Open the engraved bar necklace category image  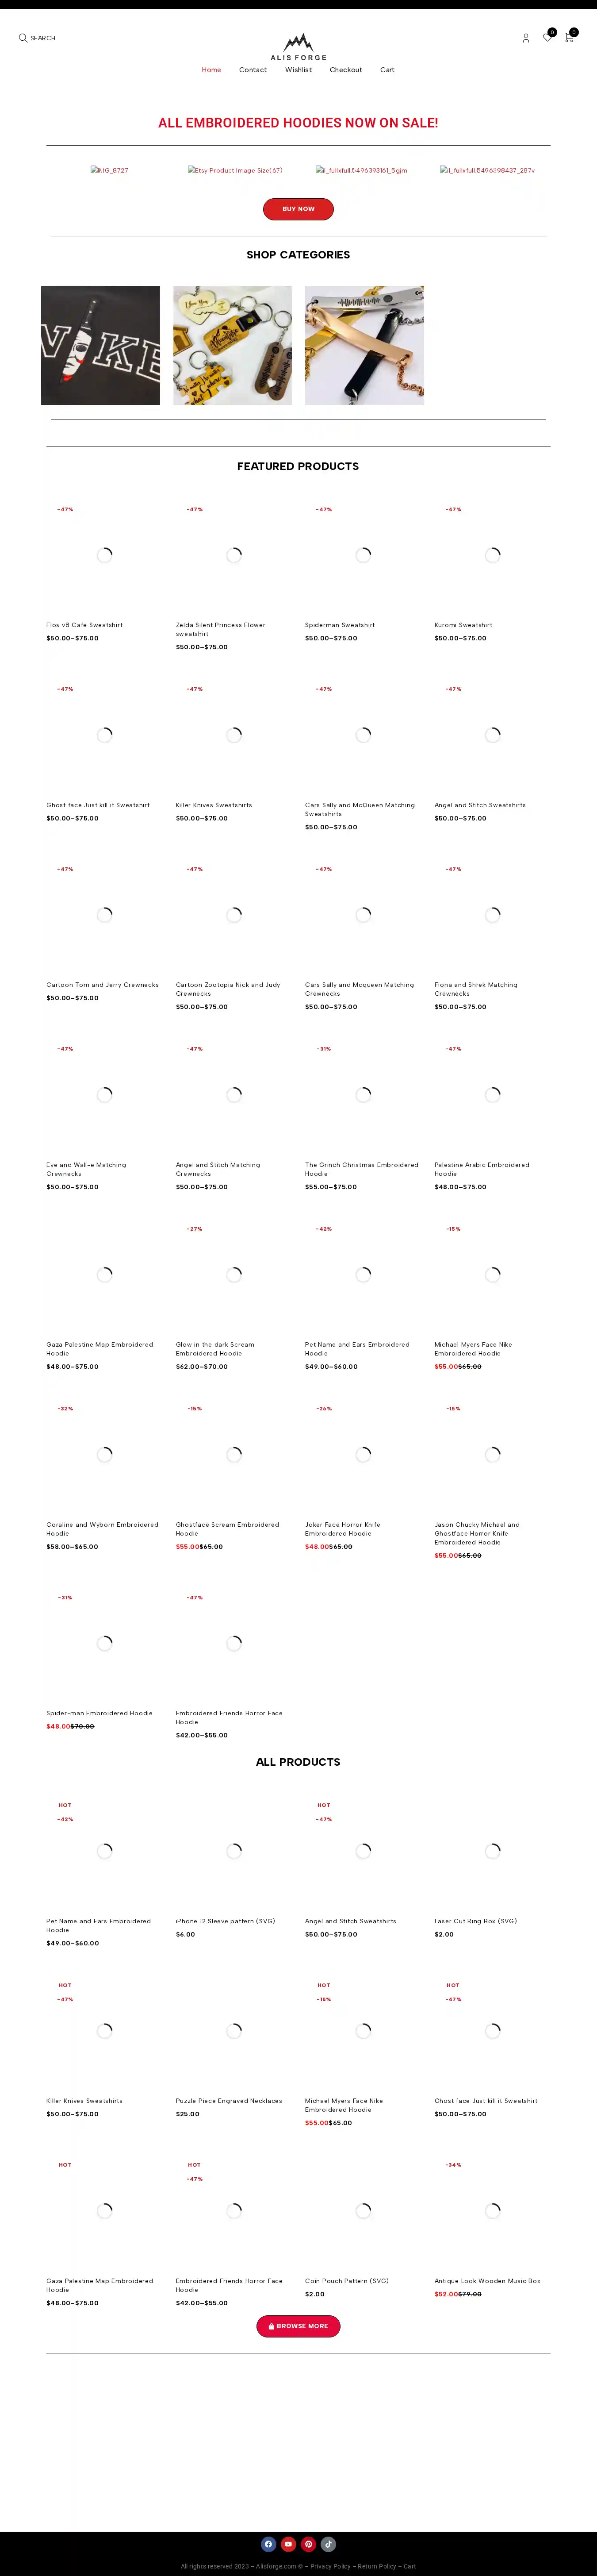pos(364,345)
